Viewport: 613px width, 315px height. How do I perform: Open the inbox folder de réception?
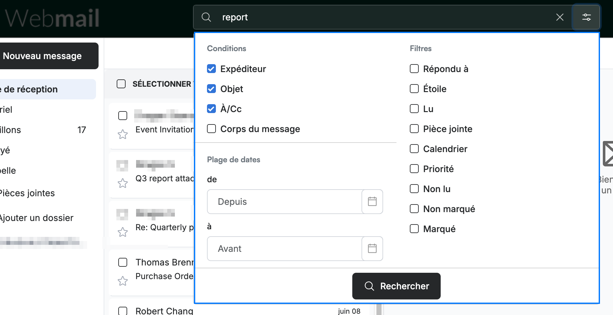48,89
